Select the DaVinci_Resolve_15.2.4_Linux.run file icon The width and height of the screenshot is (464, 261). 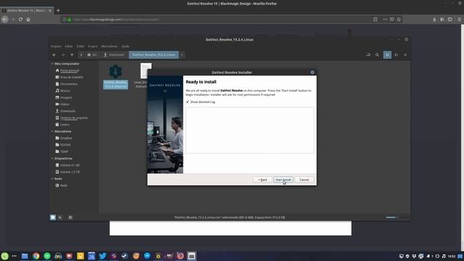pyautogui.click(x=115, y=72)
